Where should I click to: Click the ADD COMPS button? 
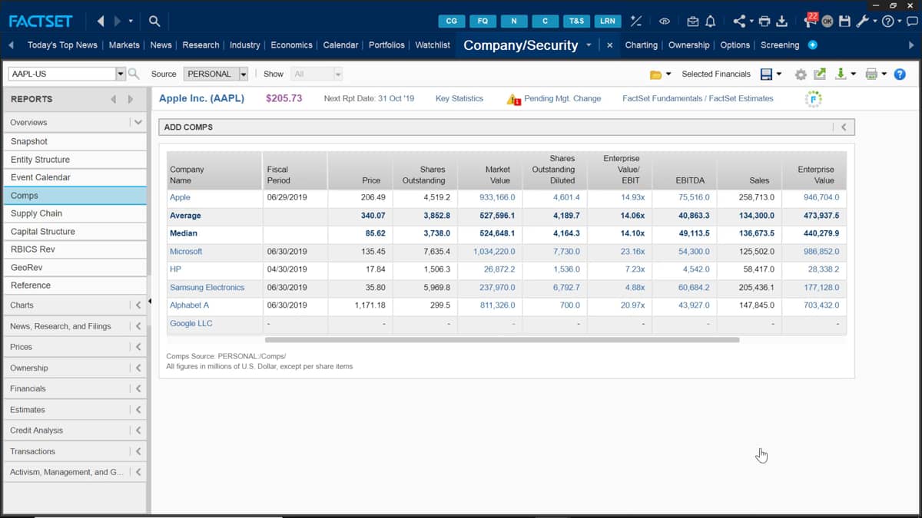(188, 127)
